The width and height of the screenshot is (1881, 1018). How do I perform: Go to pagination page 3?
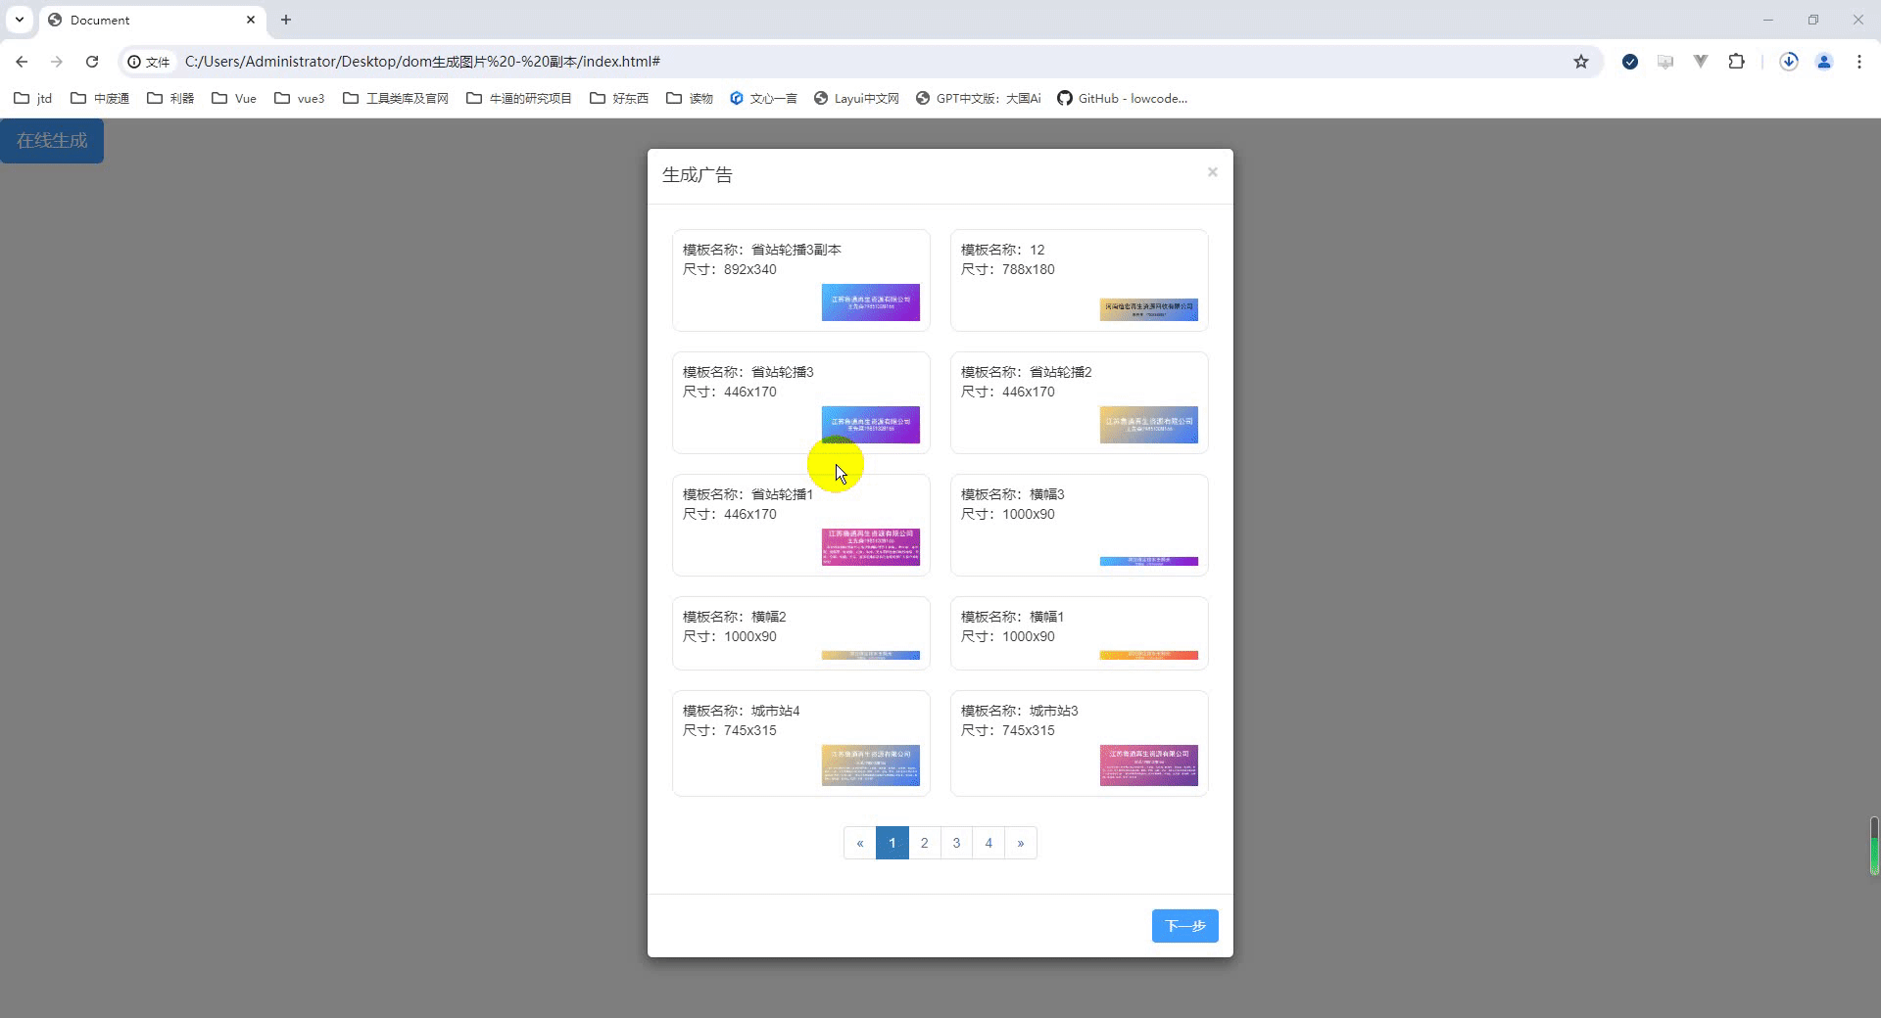(956, 843)
